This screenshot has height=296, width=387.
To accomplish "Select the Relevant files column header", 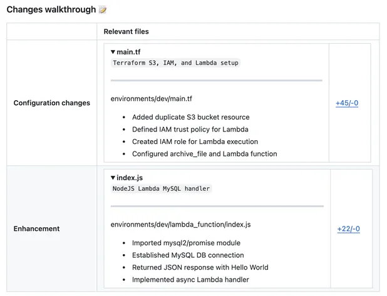I will pyautogui.click(x=126, y=31).
